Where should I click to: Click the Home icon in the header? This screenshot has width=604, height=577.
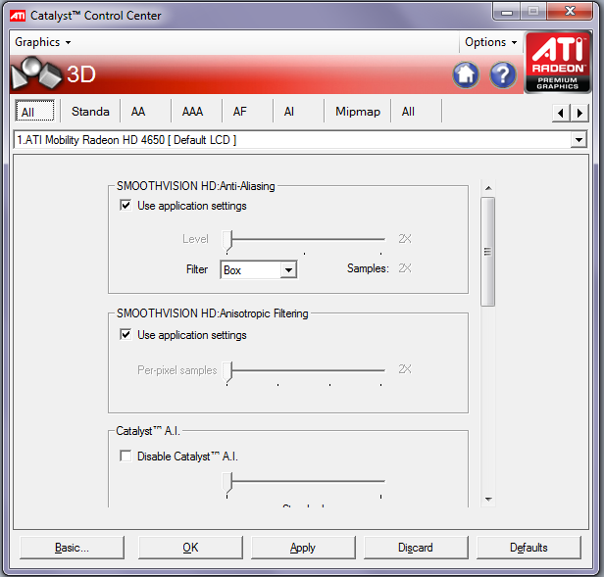point(466,74)
